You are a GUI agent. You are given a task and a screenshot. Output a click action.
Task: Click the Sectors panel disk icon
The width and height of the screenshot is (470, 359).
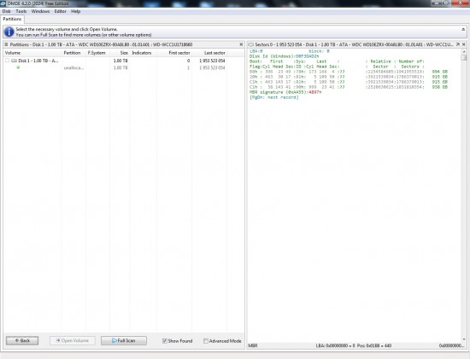click(x=250, y=44)
